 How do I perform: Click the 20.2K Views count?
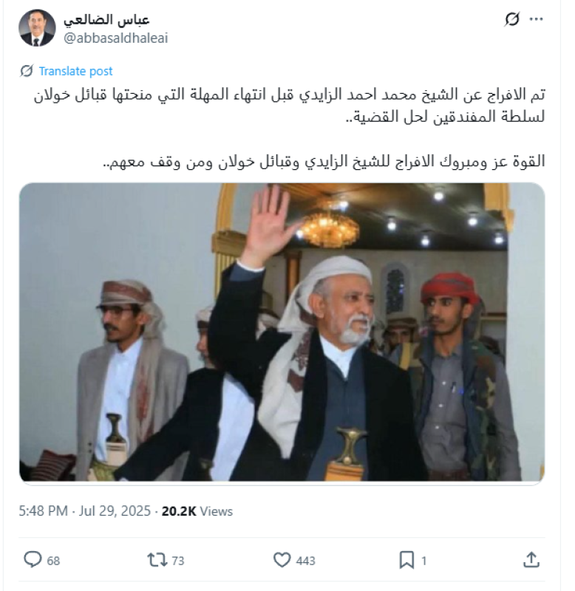pos(197,511)
